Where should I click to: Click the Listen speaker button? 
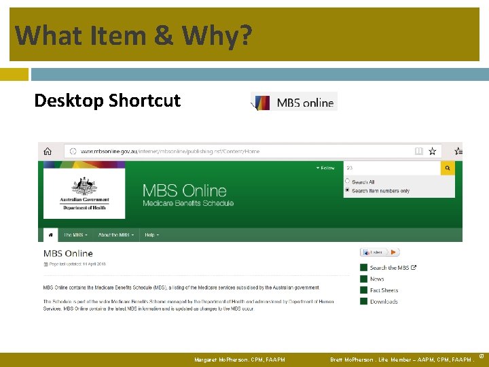(x=373, y=252)
